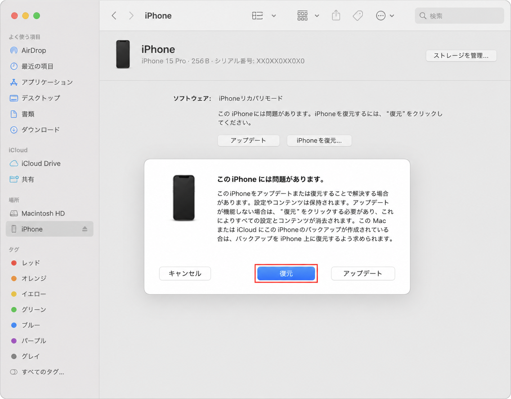The width and height of the screenshot is (511, 399).
Task: Click the hard drive icon for Macintosh HD
Action: click(x=14, y=213)
